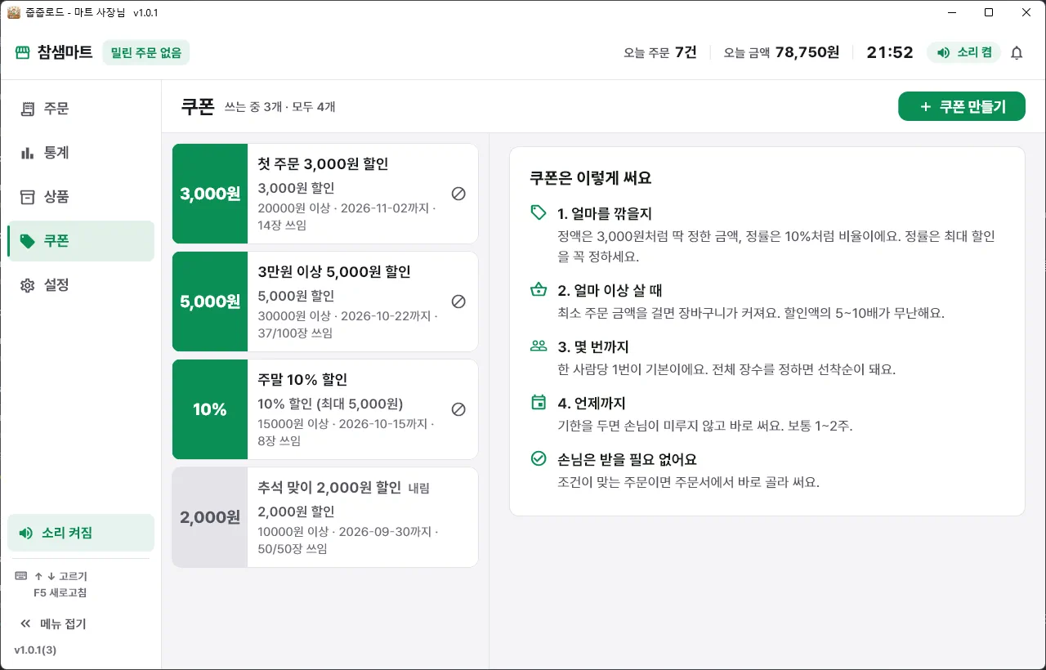Click the keyboard shortcut hint icon

(x=21, y=576)
